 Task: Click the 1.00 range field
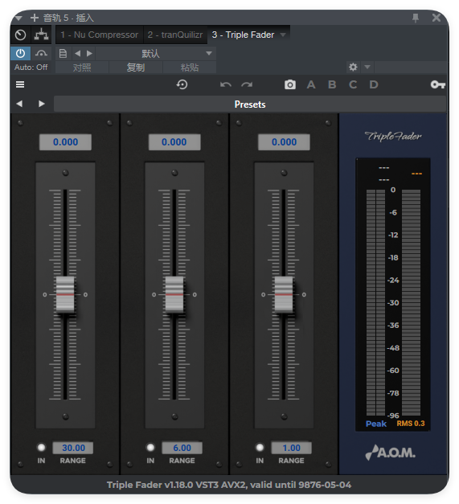tap(292, 448)
